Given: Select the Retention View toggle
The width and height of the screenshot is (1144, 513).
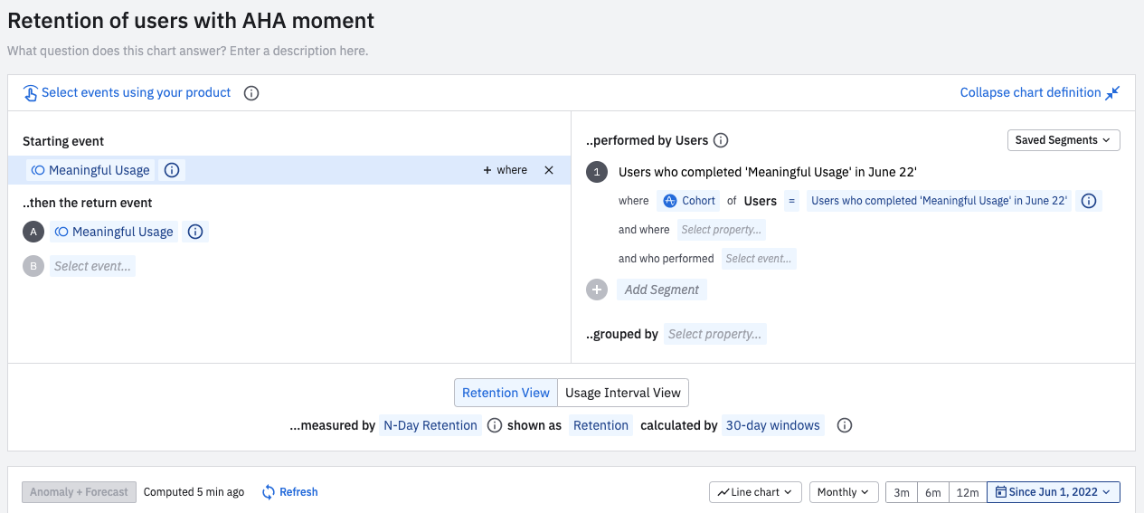Looking at the screenshot, I should (506, 393).
